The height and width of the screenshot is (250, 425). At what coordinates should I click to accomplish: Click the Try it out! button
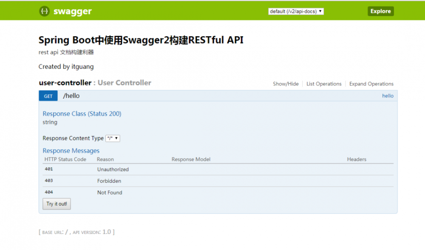[57, 204]
